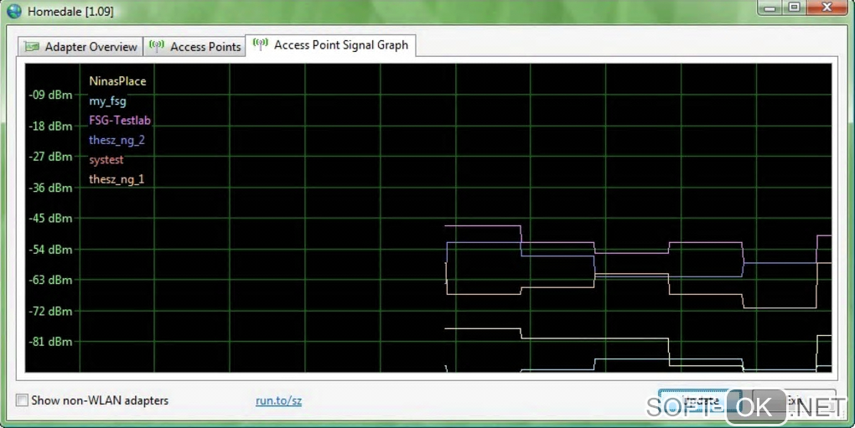The width and height of the screenshot is (855, 428).
Task: Click the -81 dBm axis label
Action: (x=50, y=342)
